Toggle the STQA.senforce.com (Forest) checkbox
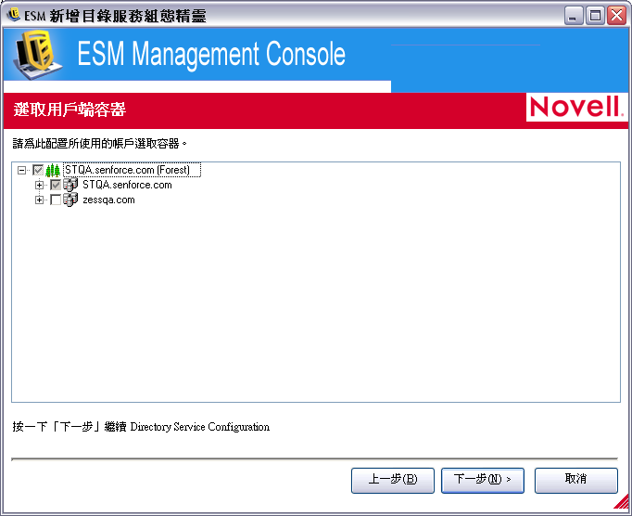This screenshot has width=632, height=516. click(38, 170)
